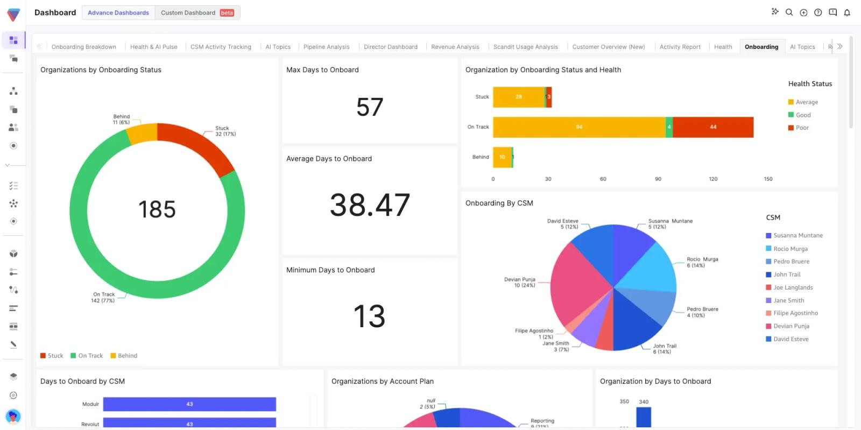861x430 pixels.
Task: Select the Revenue Analysis tab
Action: point(455,47)
